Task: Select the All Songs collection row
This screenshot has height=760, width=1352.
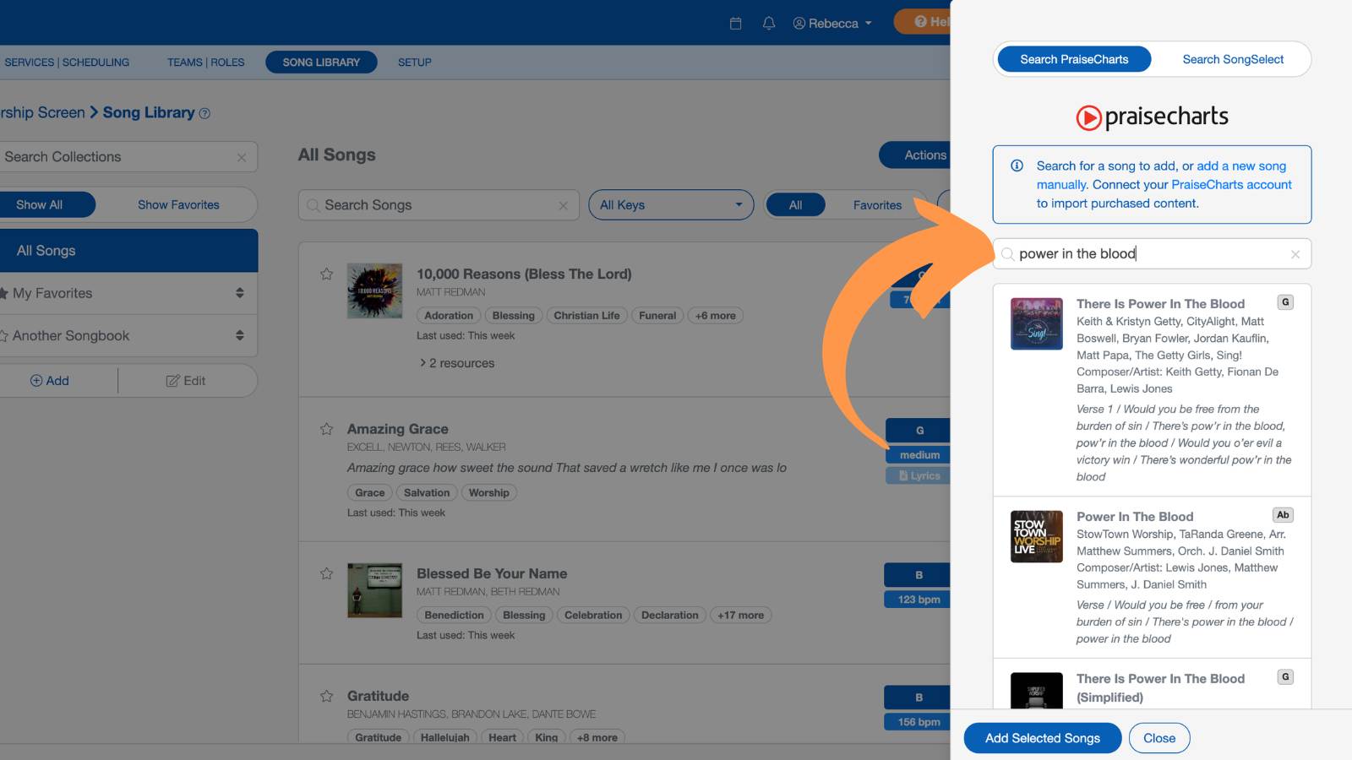Action: (127, 251)
